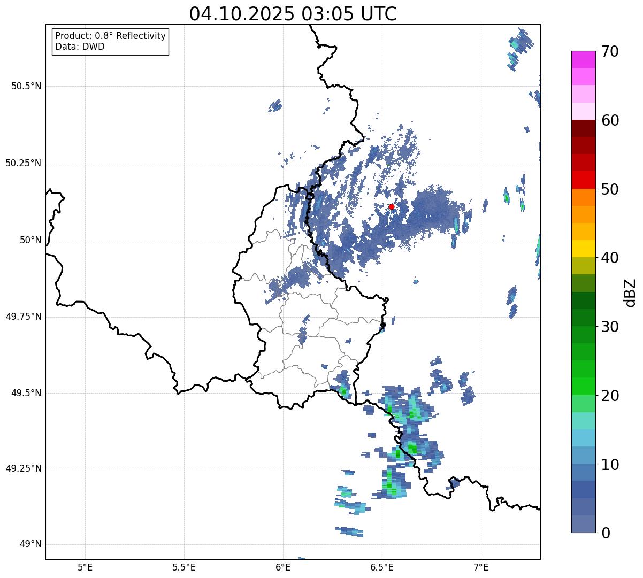The width and height of the screenshot is (643, 578).
Task: Click the 50.25°N latitude label
Action: tap(24, 163)
